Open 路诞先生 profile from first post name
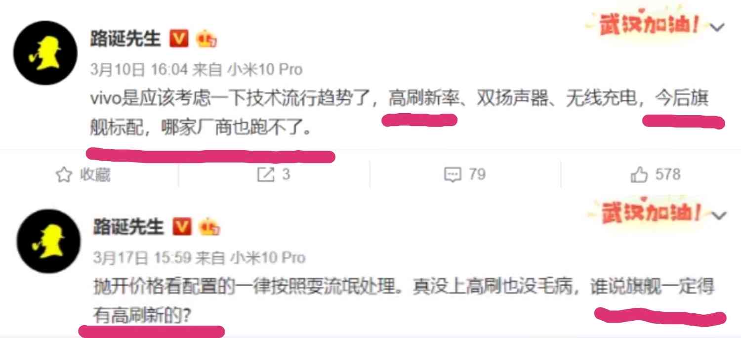The height and width of the screenshot is (338, 741). pyautogui.click(x=125, y=39)
